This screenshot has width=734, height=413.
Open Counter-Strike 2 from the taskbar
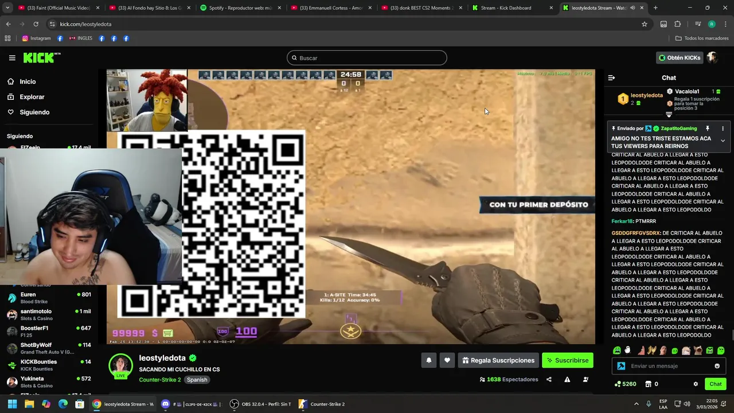322,404
